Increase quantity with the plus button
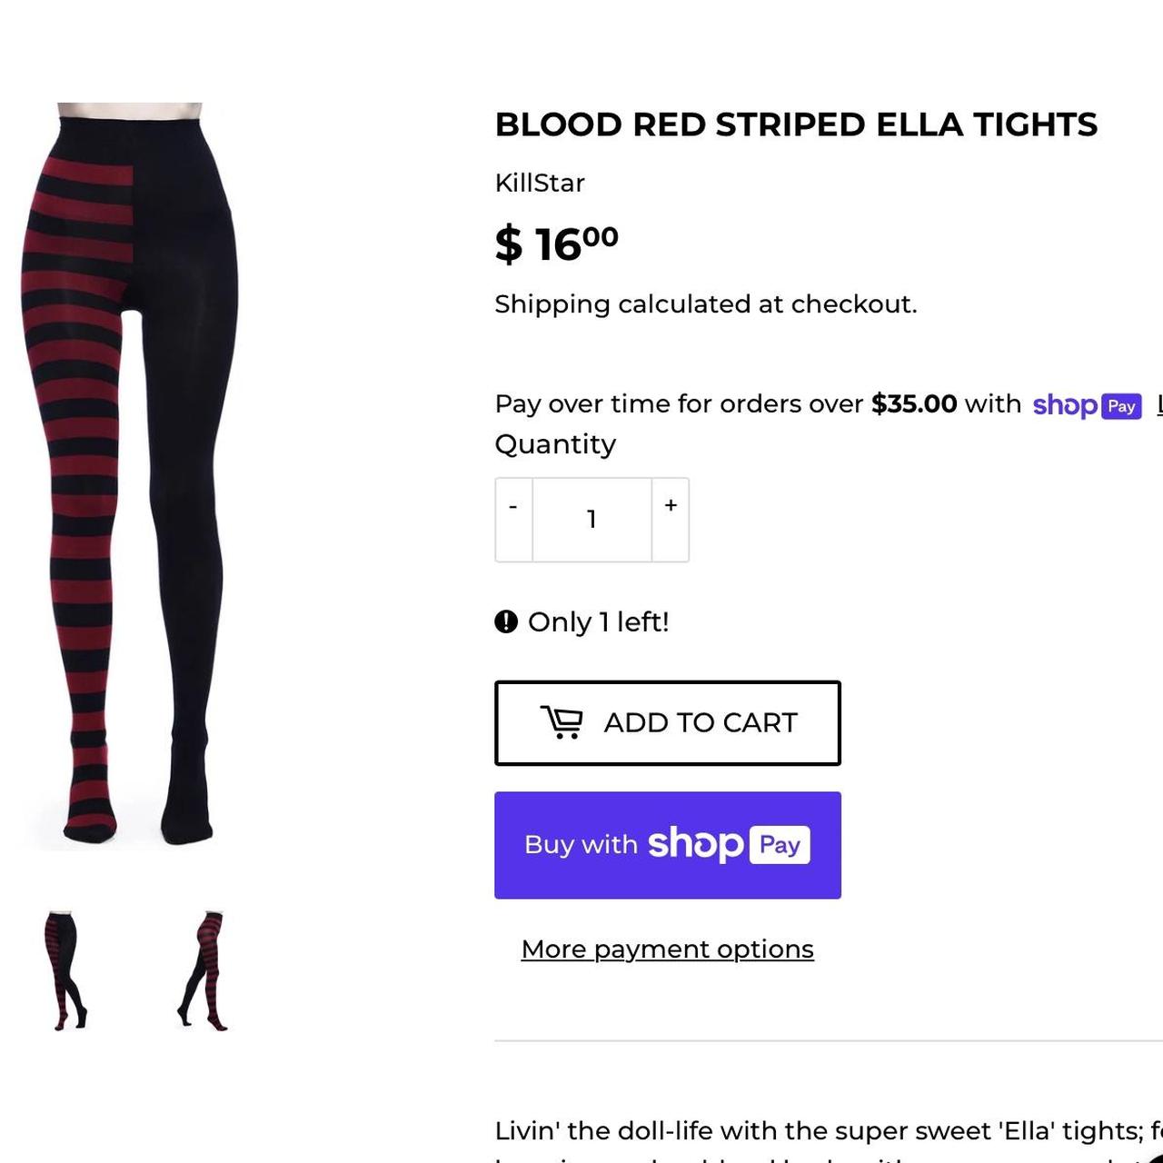This screenshot has height=1163, width=1163. click(671, 519)
